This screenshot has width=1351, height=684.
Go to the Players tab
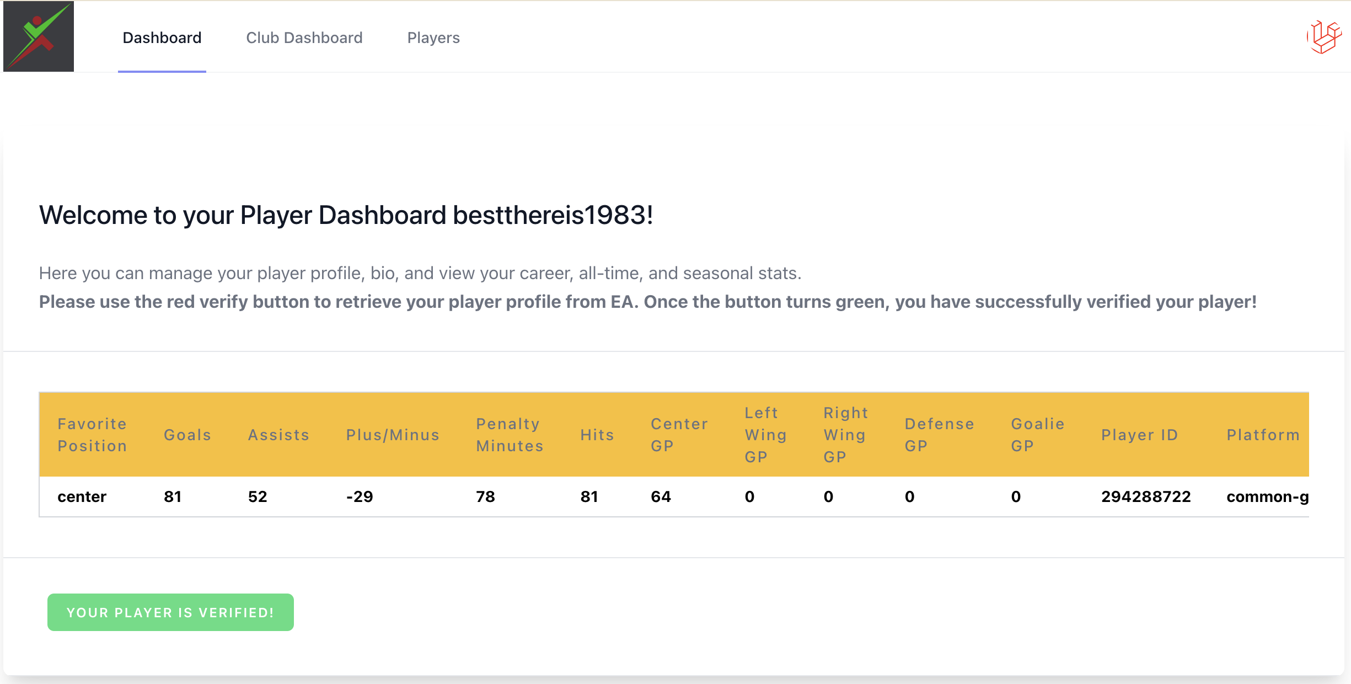tap(433, 38)
